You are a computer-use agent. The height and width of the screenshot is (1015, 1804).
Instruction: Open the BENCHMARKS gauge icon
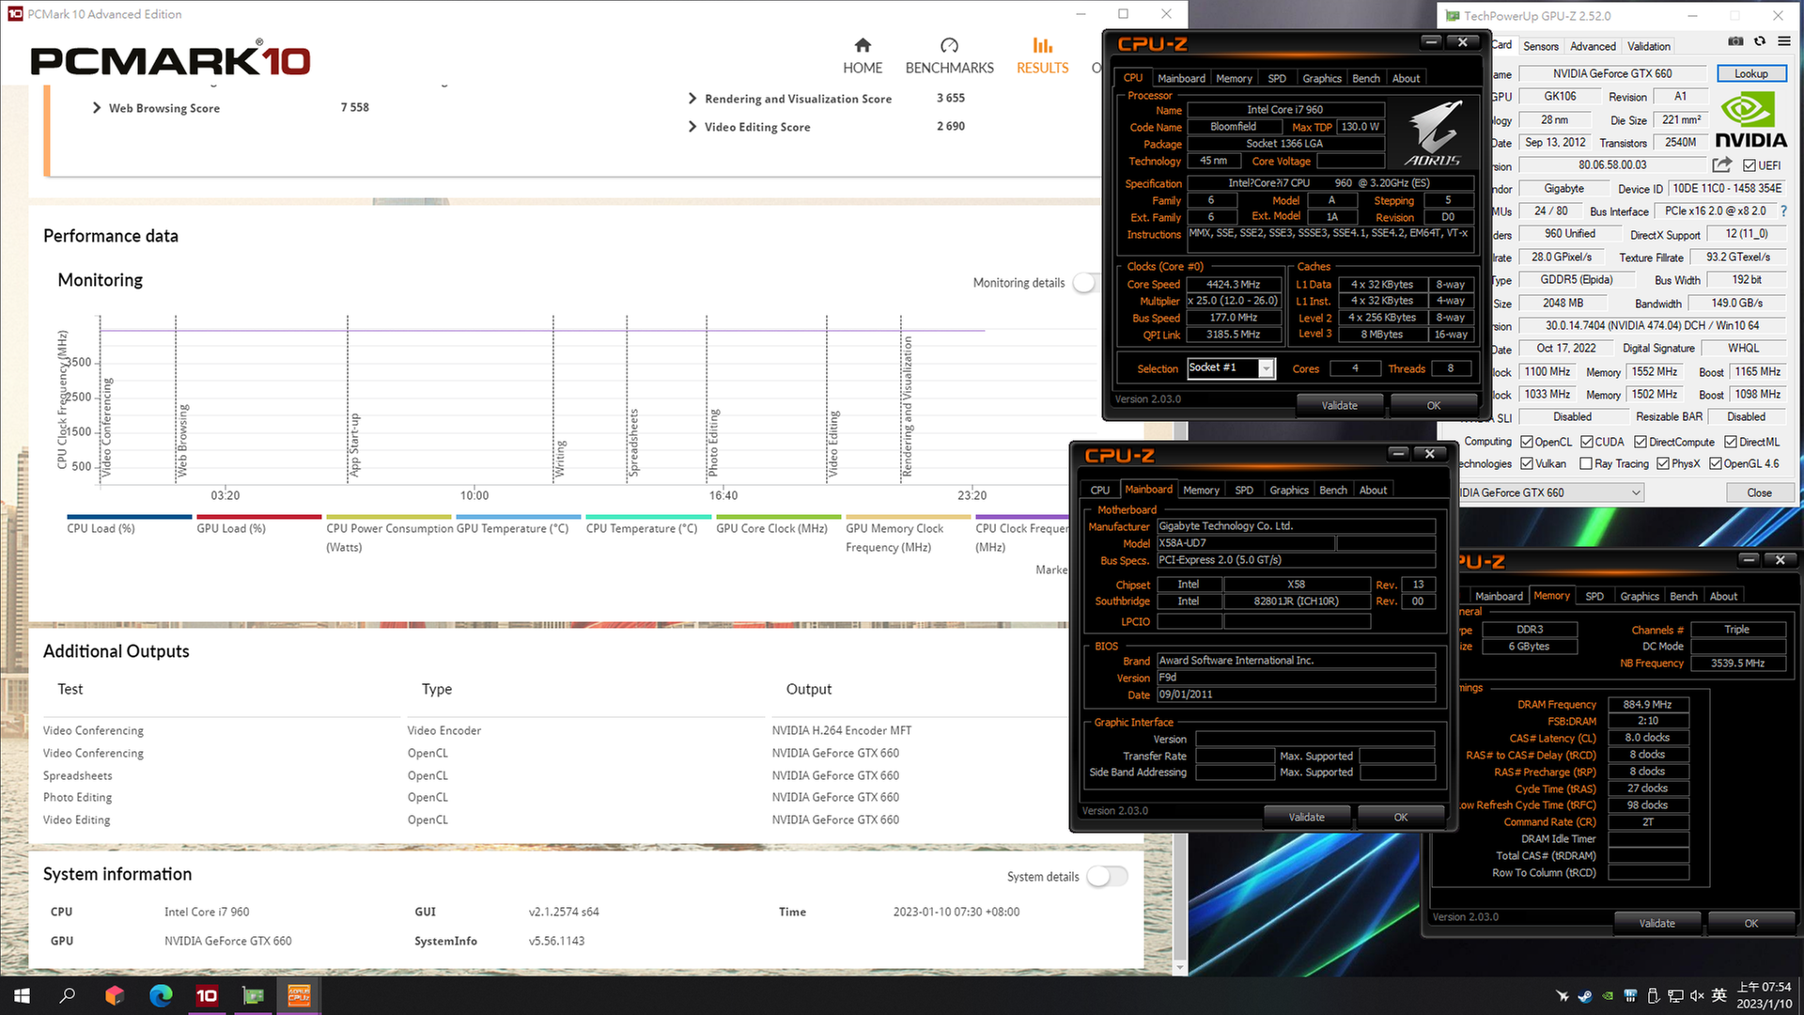click(949, 45)
